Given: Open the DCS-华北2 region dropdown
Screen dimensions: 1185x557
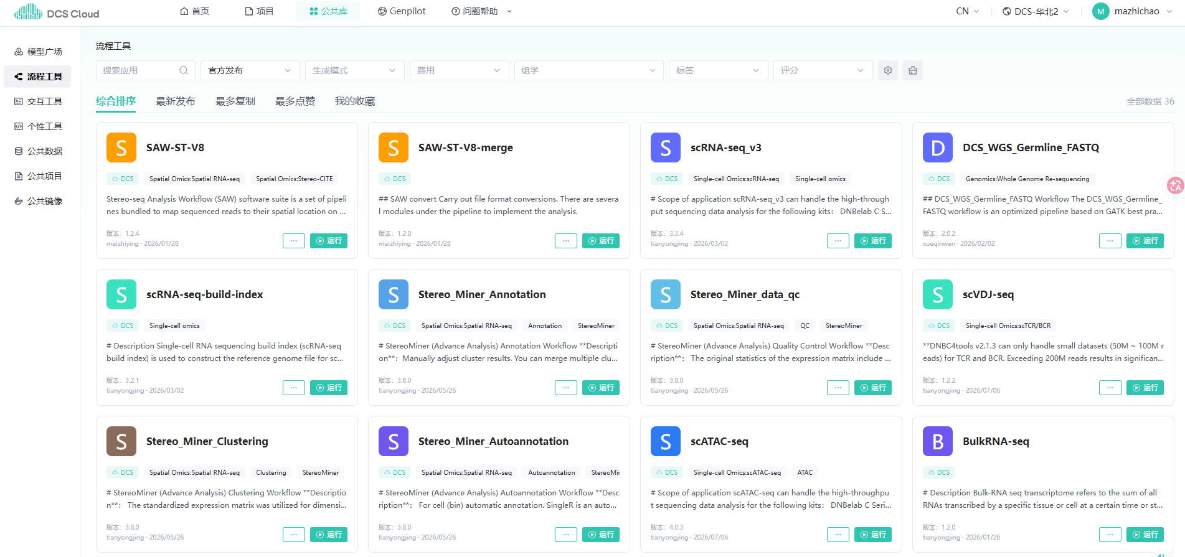Looking at the screenshot, I should pos(1036,11).
